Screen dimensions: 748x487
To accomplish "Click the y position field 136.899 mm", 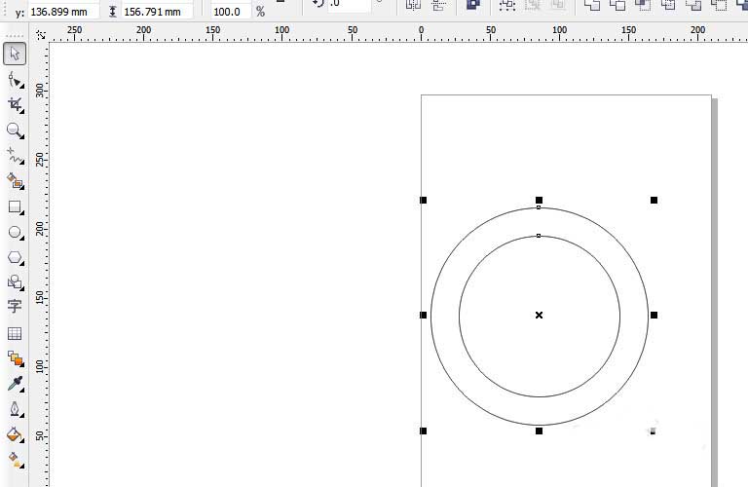I will (63, 12).
